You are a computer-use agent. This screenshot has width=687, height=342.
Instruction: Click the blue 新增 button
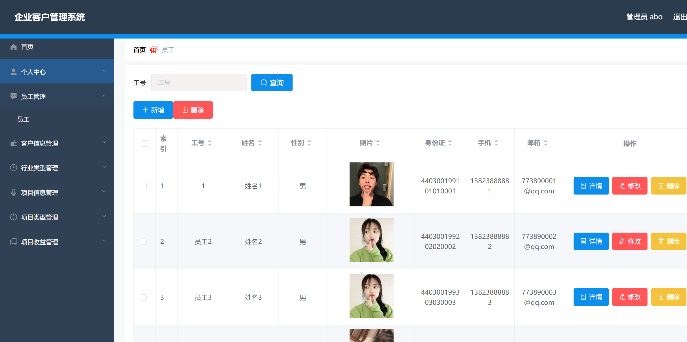coord(153,110)
